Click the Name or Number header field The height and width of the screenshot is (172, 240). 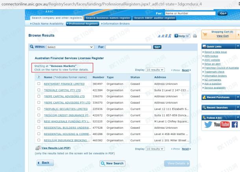click(x=190, y=13)
